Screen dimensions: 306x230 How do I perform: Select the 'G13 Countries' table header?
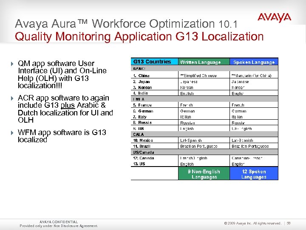click(154, 62)
